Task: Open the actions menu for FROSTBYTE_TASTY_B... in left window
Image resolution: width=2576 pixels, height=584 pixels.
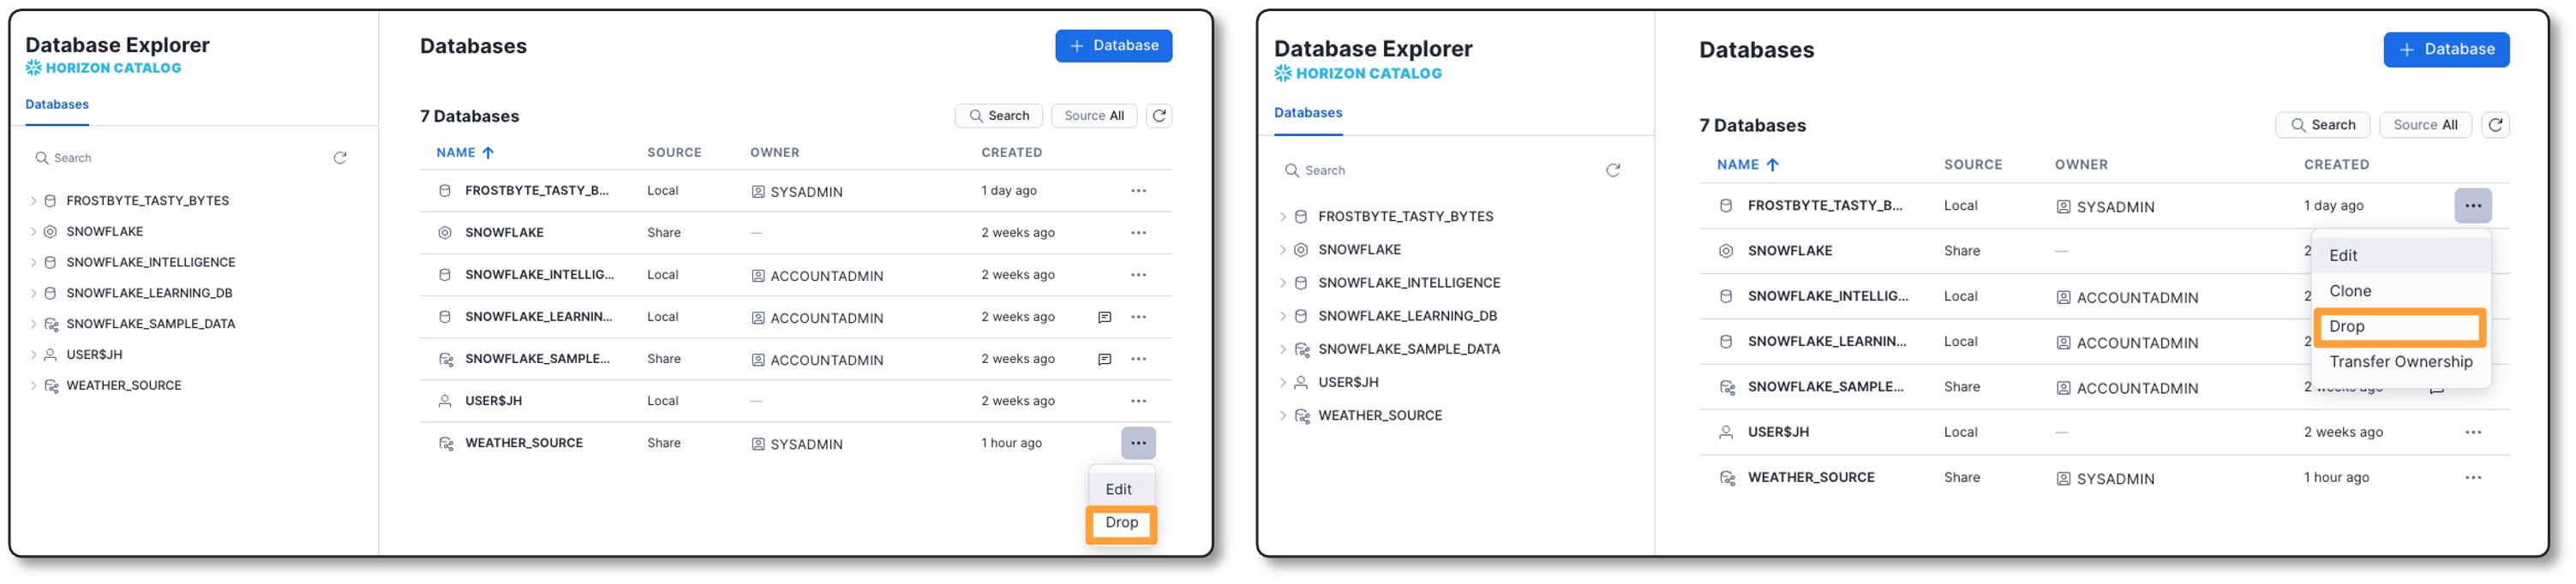Action: pyautogui.click(x=1138, y=191)
